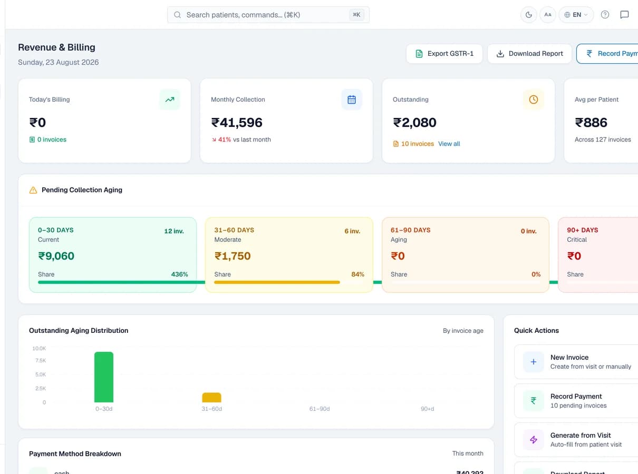Screen dimensions: 638x474
Task: Click the Download Report button
Action: pyautogui.click(x=529, y=54)
